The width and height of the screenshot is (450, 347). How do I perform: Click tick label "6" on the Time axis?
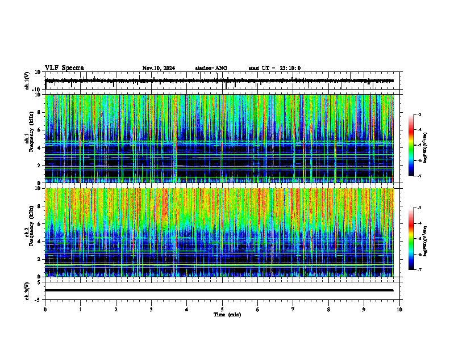258,310
